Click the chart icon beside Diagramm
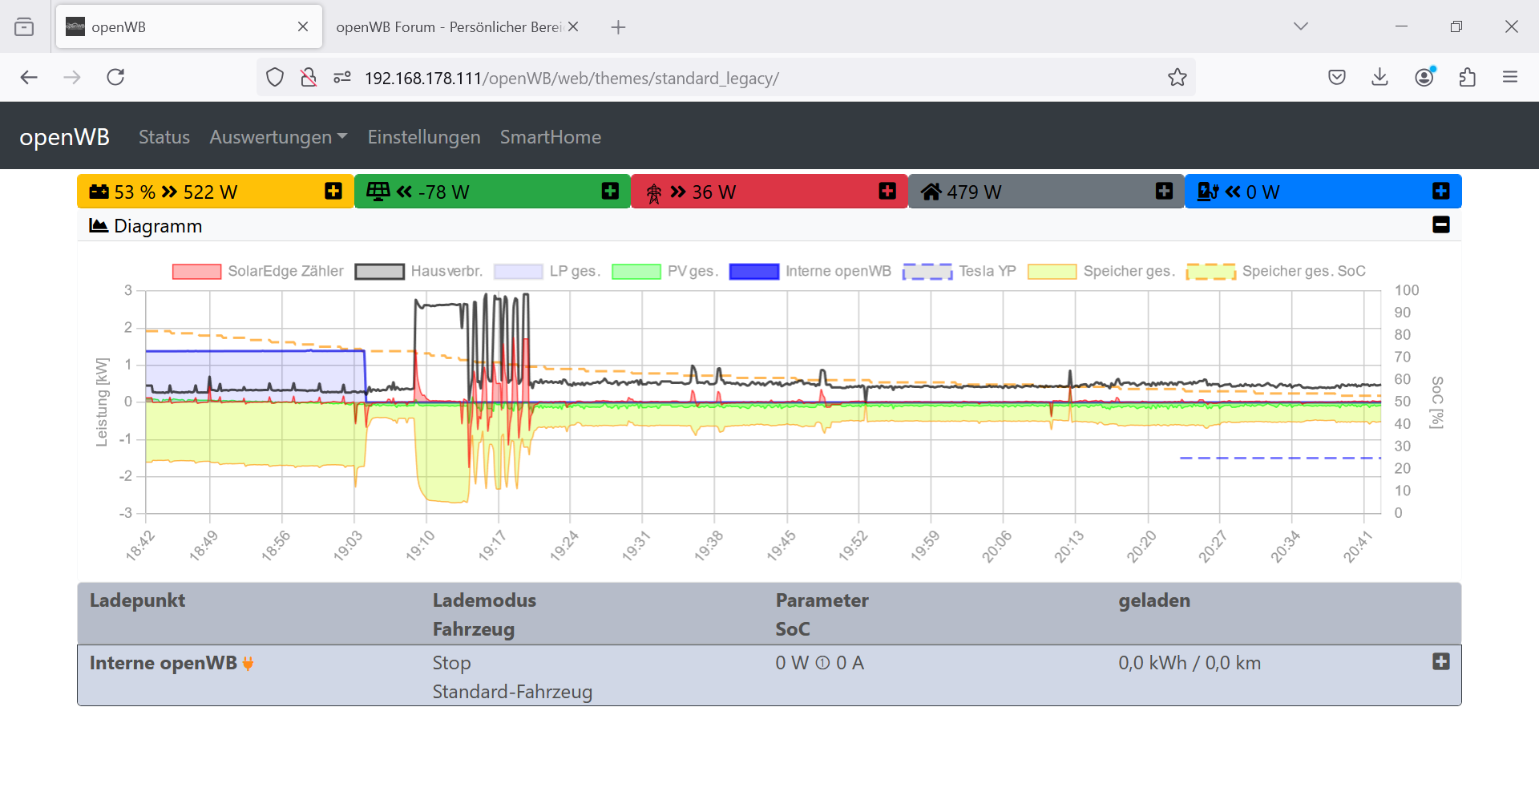Screen dimensions: 1539x808 click(x=99, y=225)
